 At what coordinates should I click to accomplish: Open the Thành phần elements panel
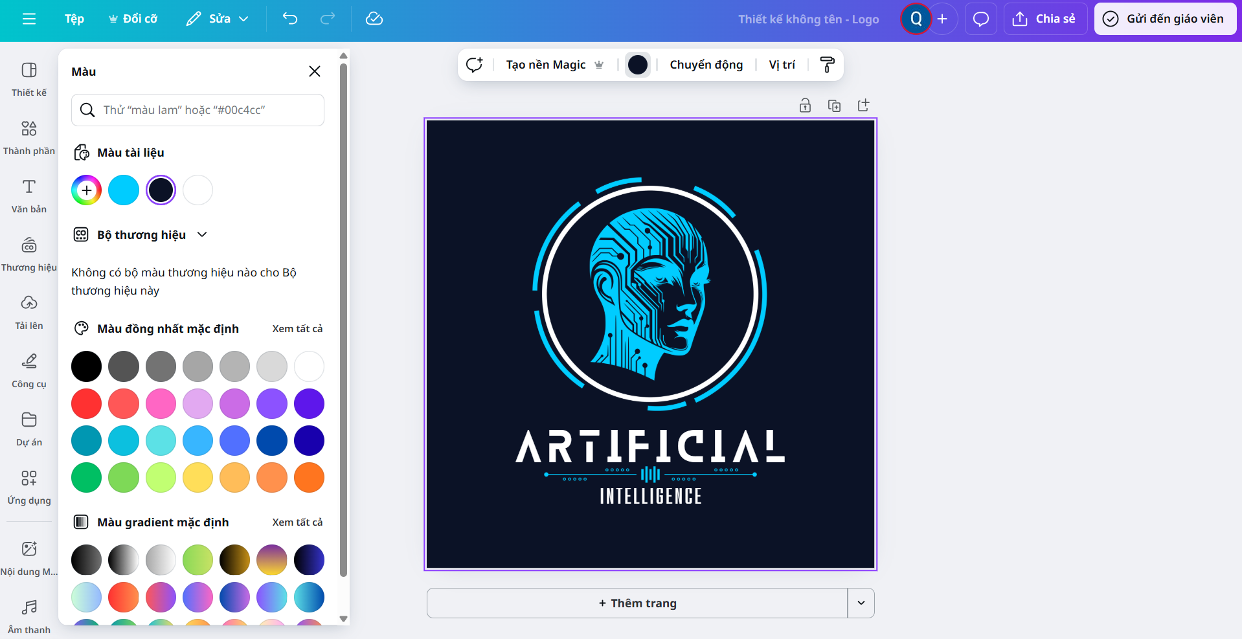point(29,137)
